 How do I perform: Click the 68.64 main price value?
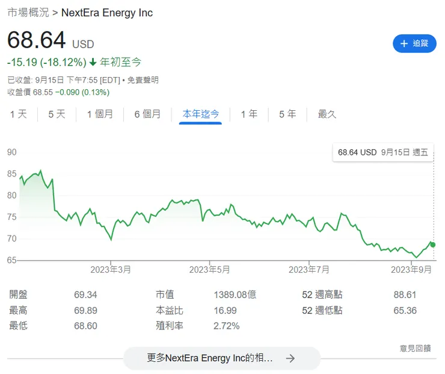tap(37, 40)
